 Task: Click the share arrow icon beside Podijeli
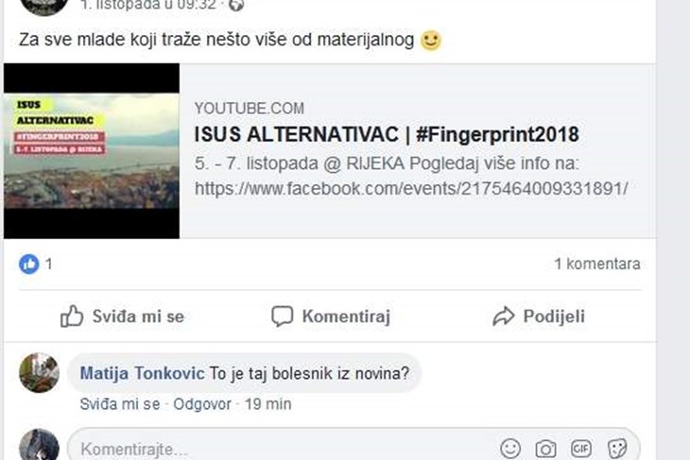point(504,316)
